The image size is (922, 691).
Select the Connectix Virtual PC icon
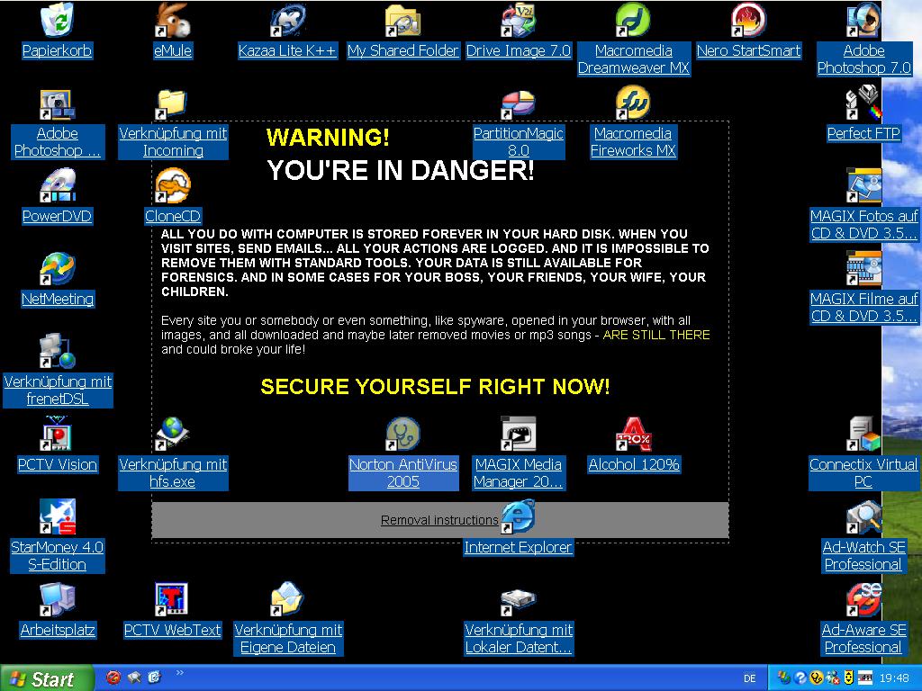863,435
